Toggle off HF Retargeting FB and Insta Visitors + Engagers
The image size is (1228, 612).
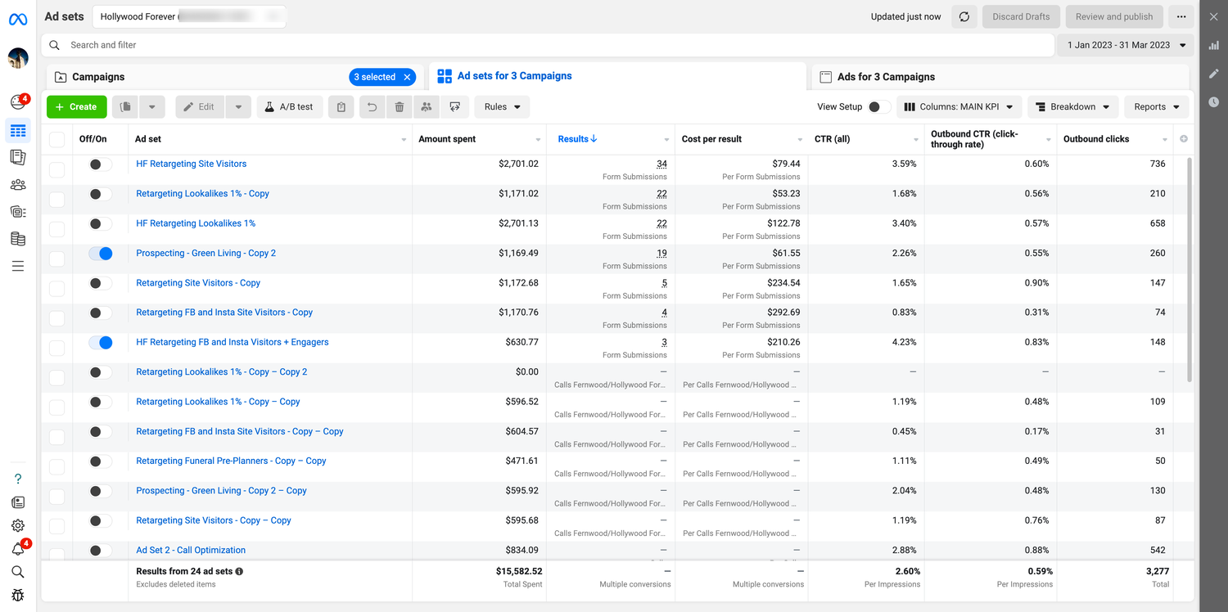tap(101, 343)
